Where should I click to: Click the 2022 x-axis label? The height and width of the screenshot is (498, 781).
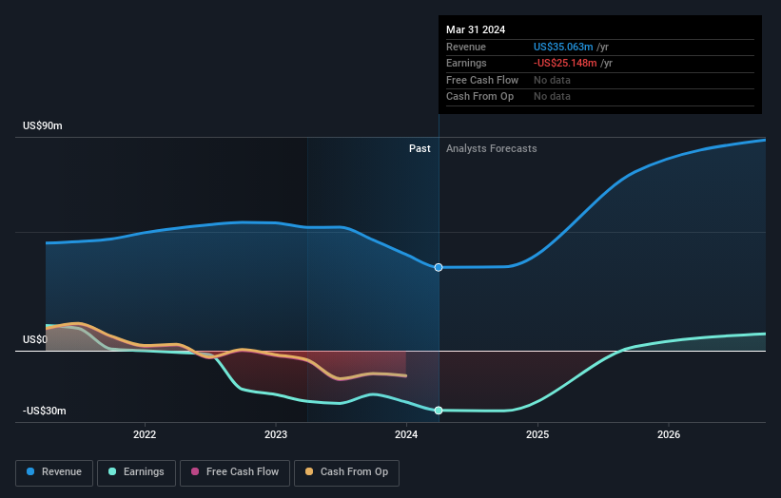coord(145,435)
